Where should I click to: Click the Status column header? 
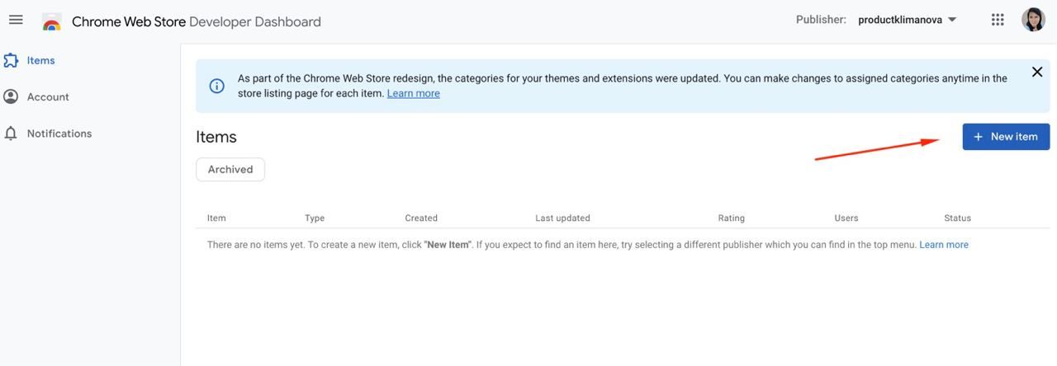(x=957, y=218)
